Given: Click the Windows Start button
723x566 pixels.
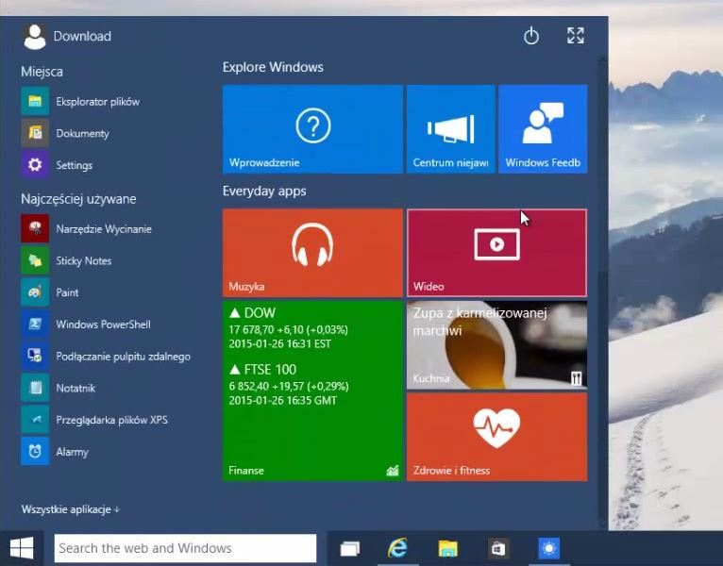Looking at the screenshot, I should pyautogui.click(x=22, y=548).
